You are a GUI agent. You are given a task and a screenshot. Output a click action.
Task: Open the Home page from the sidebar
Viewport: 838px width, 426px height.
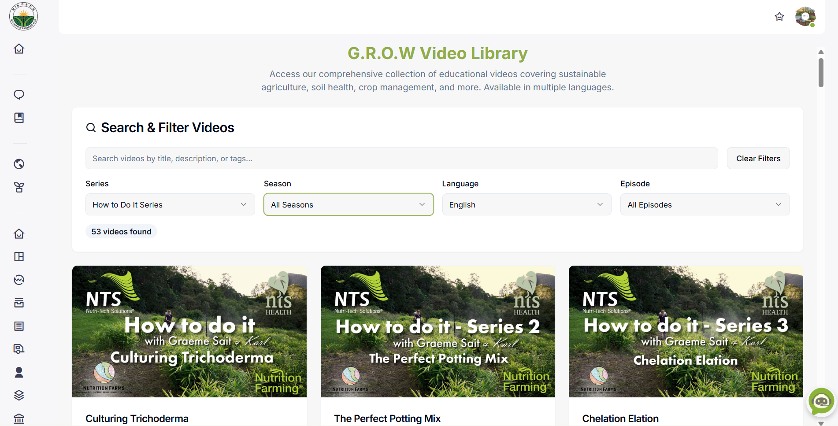pyautogui.click(x=19, y=49)
